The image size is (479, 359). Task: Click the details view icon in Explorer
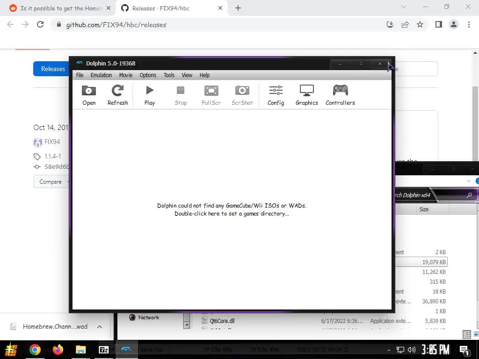point(467,335)
